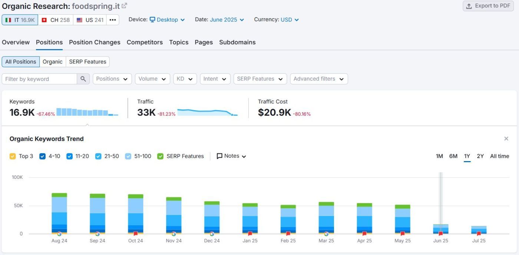Switch to the Overview tab

pos(16,42)
